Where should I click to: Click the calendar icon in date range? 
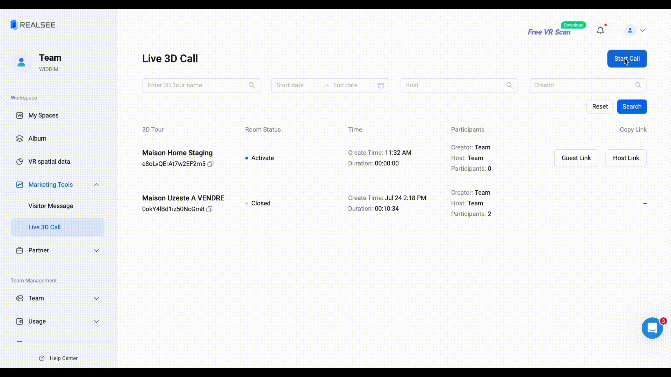[381, 85]
